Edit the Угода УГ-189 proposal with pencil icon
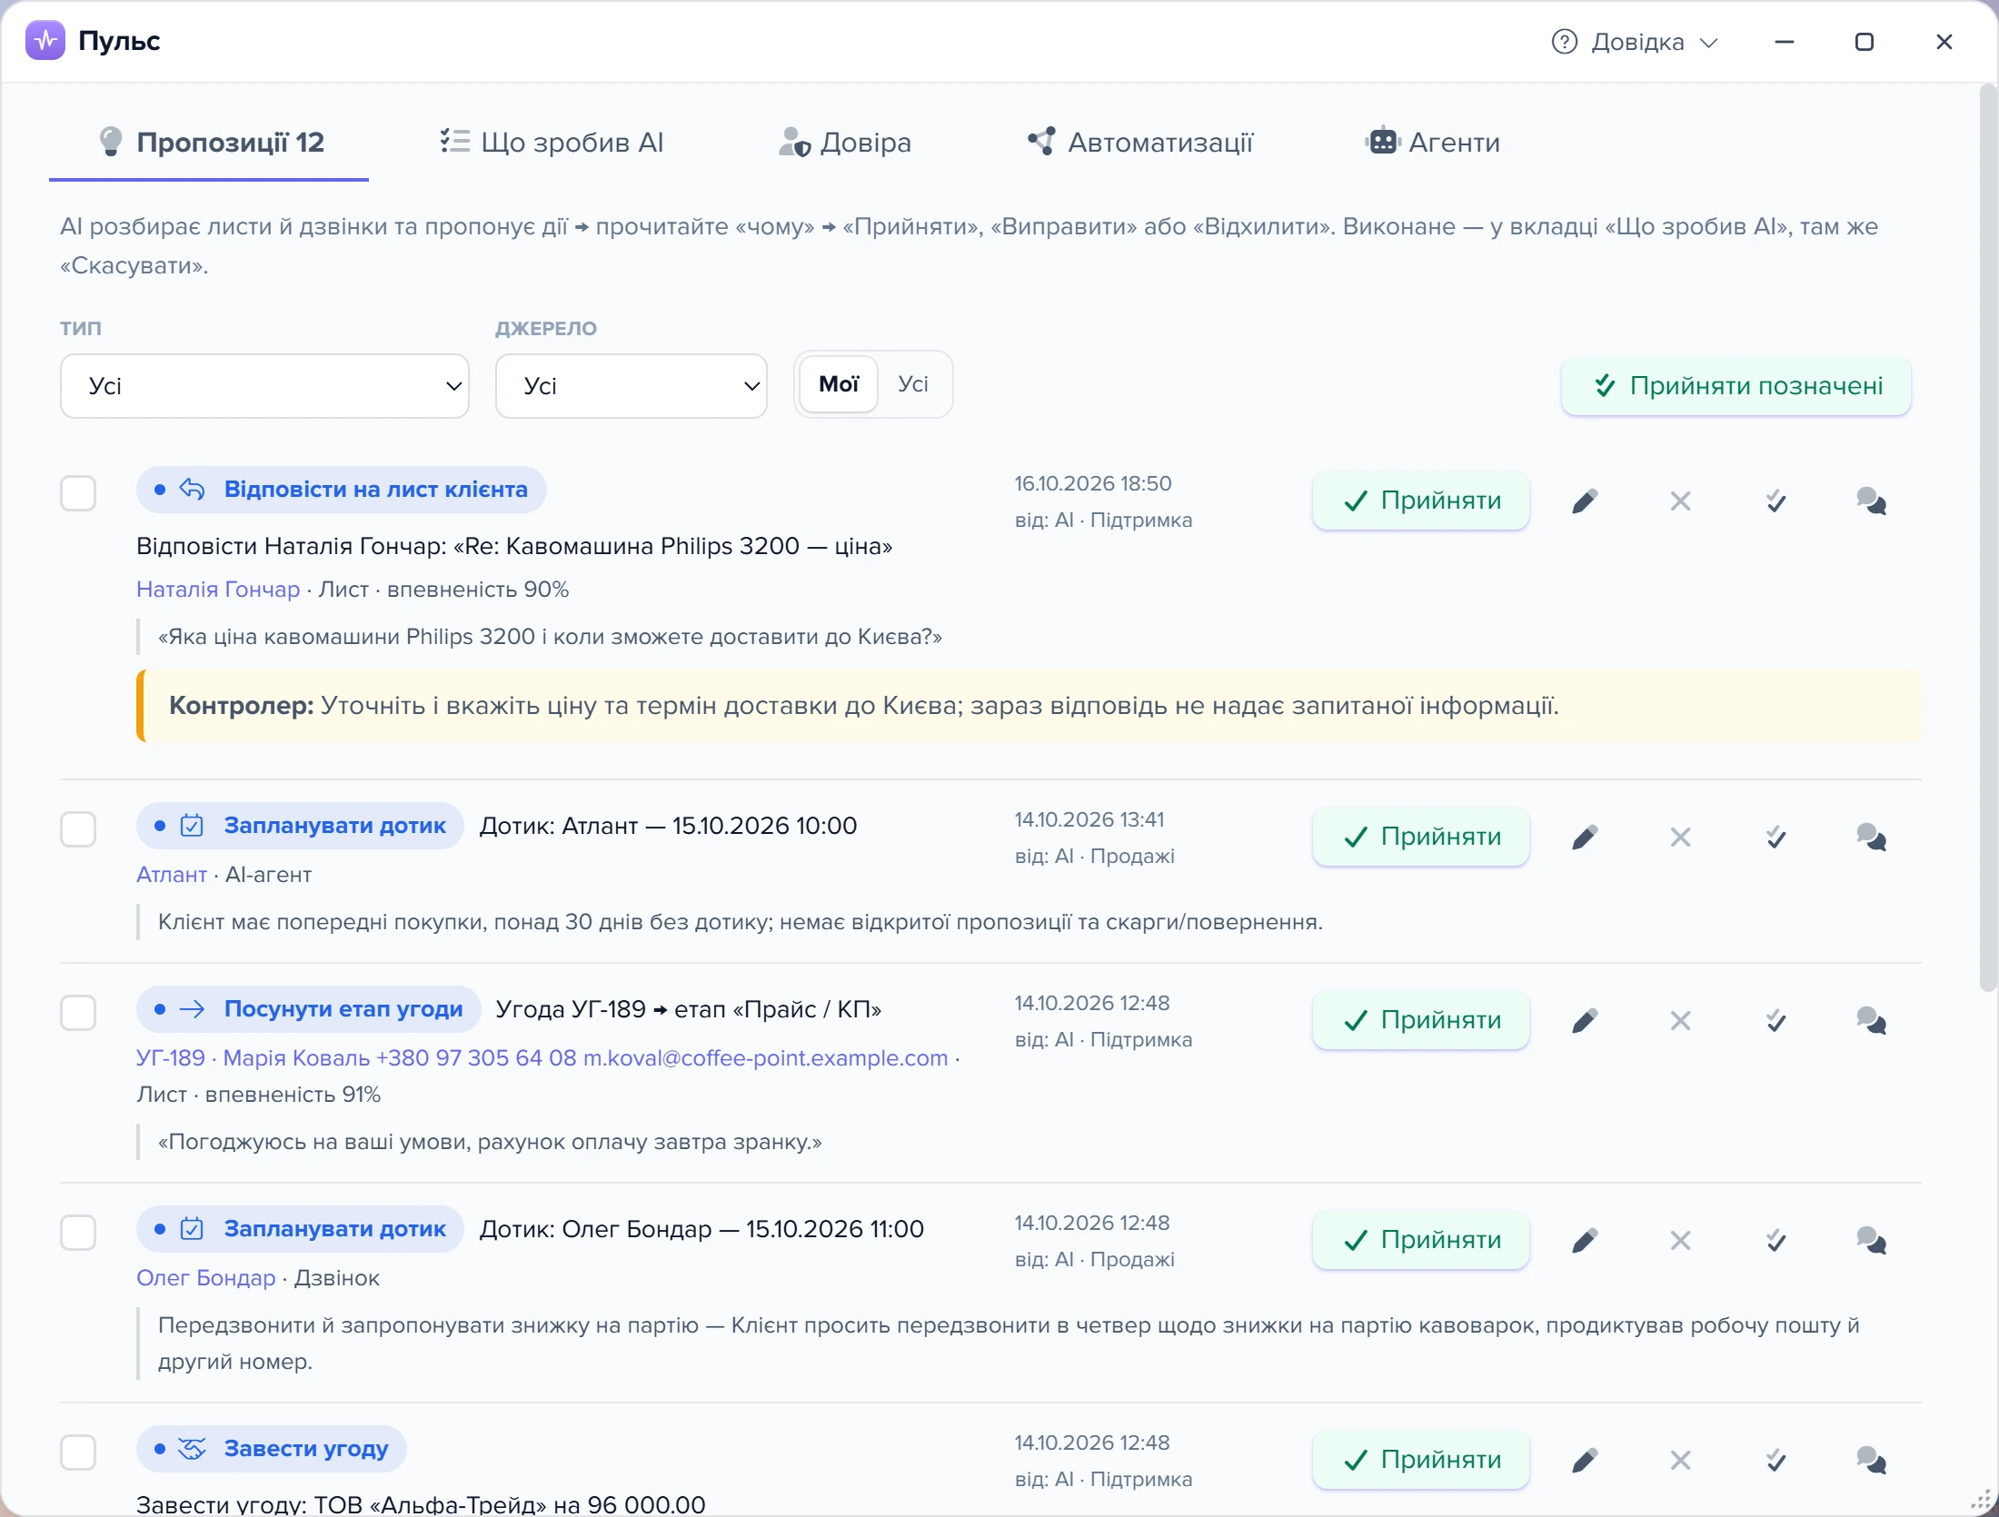 pos(1585,1021)
